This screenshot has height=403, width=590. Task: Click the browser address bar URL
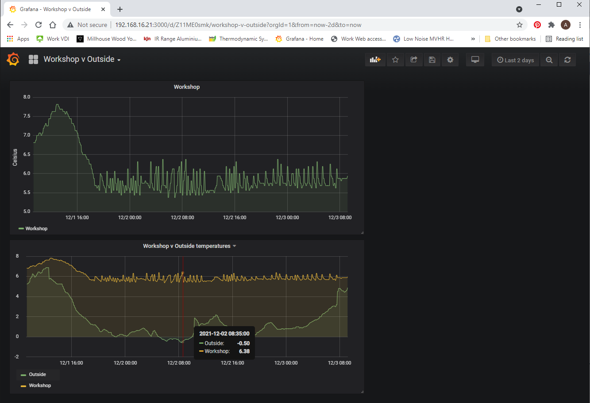(238, 25)
